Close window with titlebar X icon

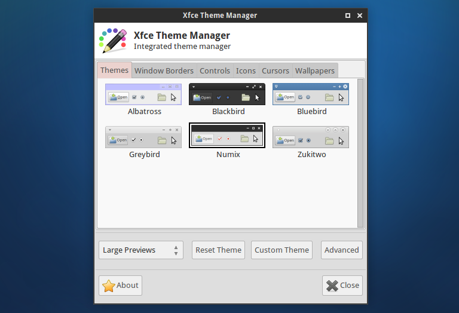(x=360, y=16)
